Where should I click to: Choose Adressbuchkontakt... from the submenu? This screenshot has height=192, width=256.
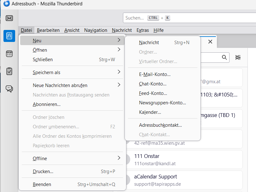tap(160, 125)
